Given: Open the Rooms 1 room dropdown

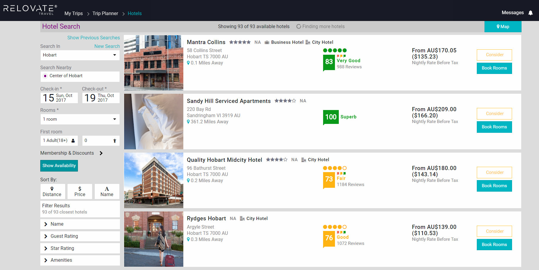Looking at the screenshot, I should coord(80,119).
